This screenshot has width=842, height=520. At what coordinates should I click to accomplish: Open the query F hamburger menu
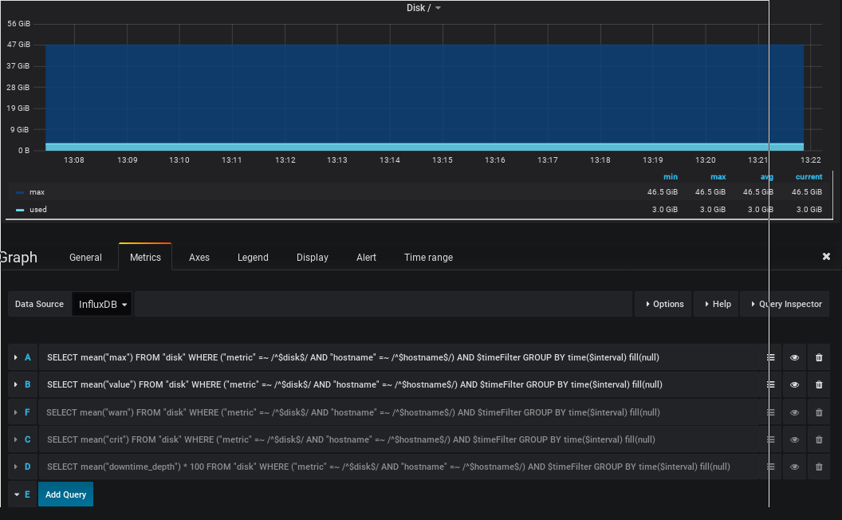point(770,412)
